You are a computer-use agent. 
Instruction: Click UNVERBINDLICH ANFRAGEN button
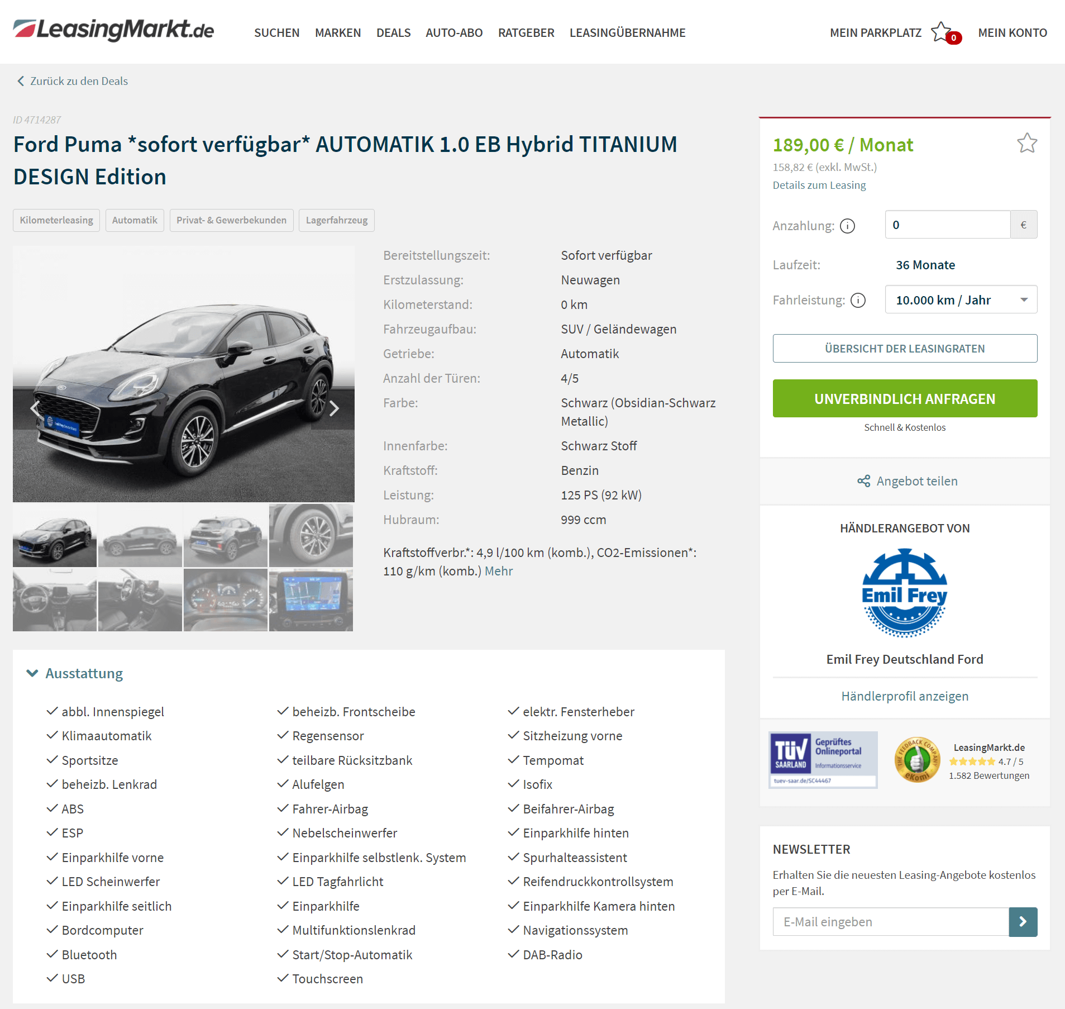tap(905, 398)
